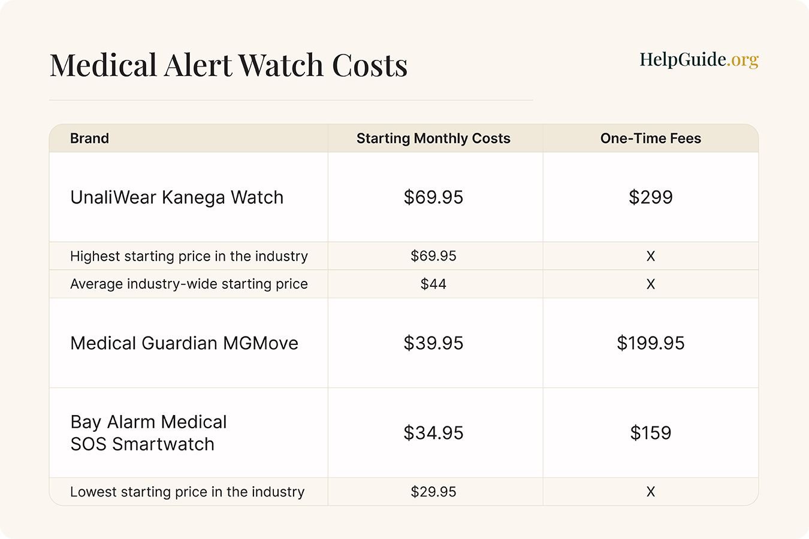
Task: Click the $69.95 UnaliWear monthly cost
Action: point(433,197)
